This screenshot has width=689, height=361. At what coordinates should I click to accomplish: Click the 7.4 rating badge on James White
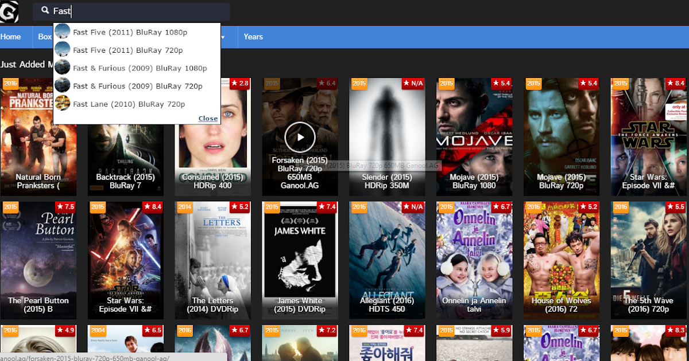pyautogui.click(x=327, y=207)
